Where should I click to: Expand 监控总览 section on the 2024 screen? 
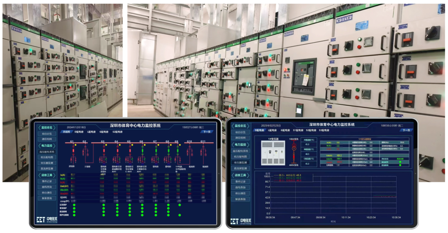coord(47,127)
